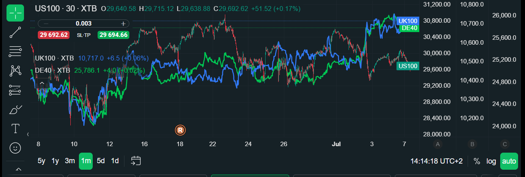
Task: Click the change value +51.52 (+0.17%)
Action: click(x=276, y=9)
